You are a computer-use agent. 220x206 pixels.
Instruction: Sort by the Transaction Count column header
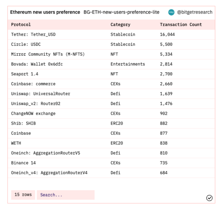(x=181, y=25)
